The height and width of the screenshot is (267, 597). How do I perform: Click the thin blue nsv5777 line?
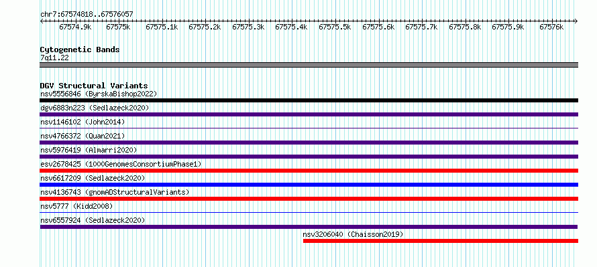pos(309,213)
